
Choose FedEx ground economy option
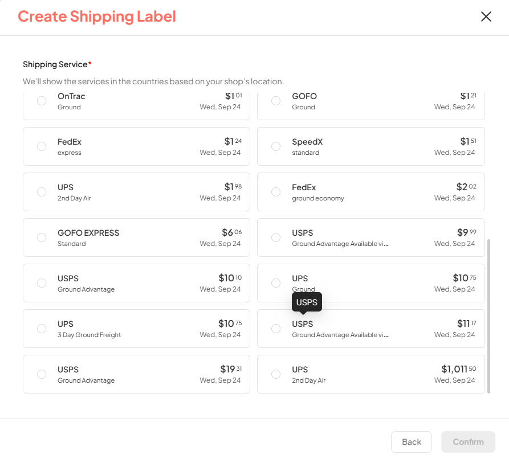[276, 192]
